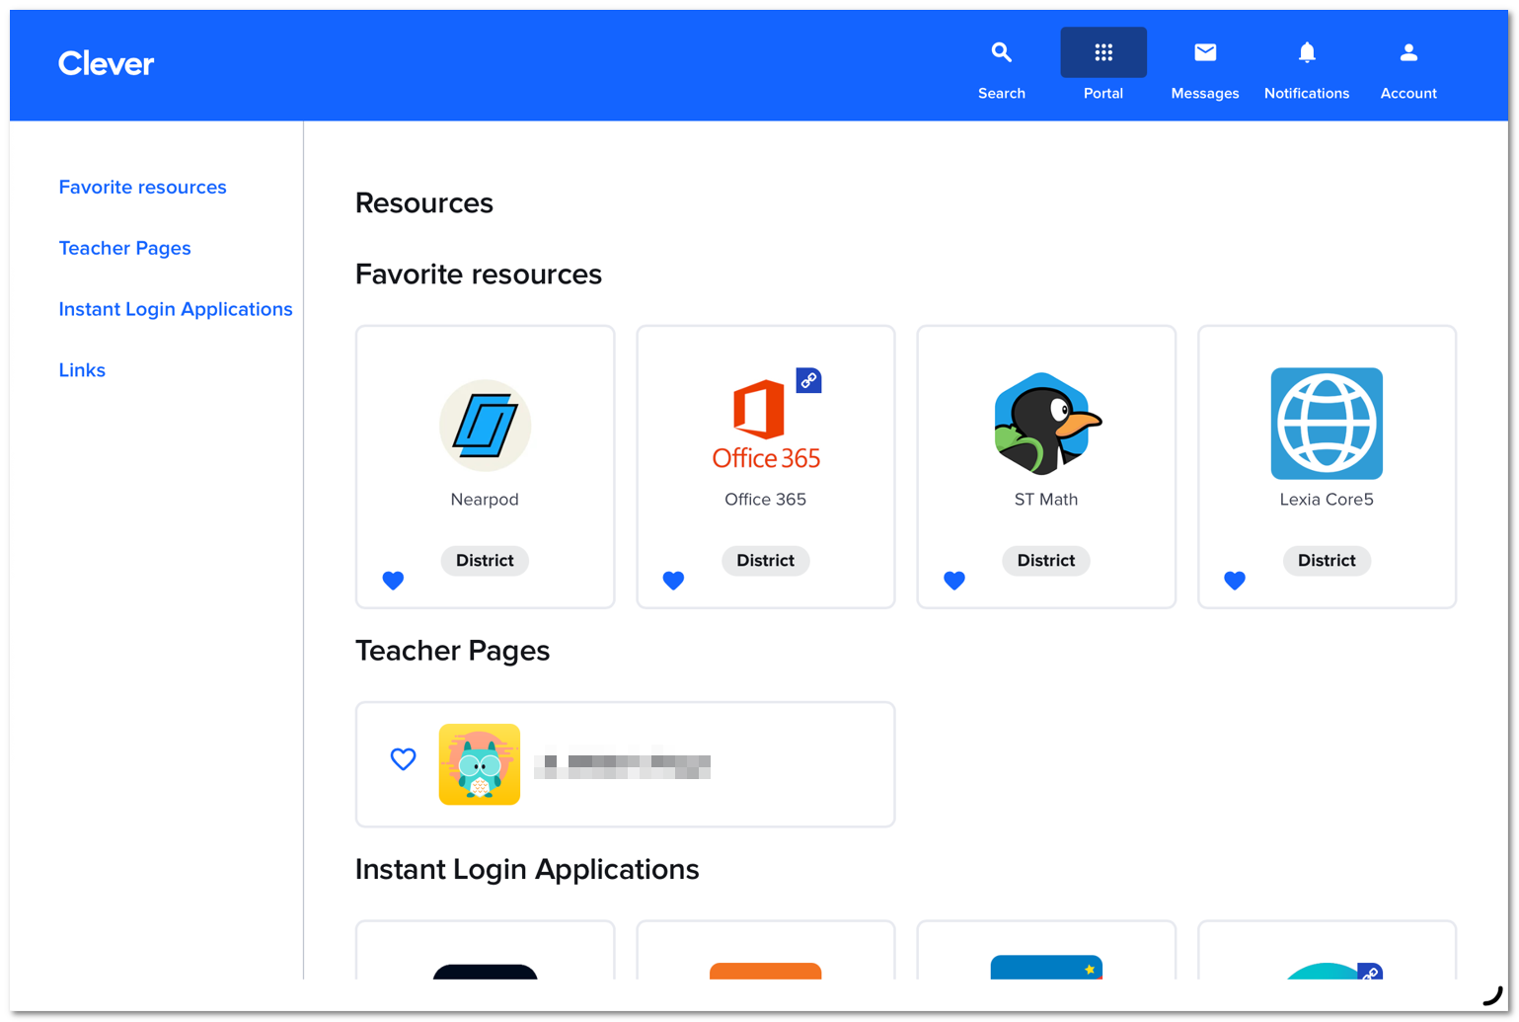Launch the Lexia Core5 globe icon
This screenshot has width=1519, height=1022.
pos(1327,424)
